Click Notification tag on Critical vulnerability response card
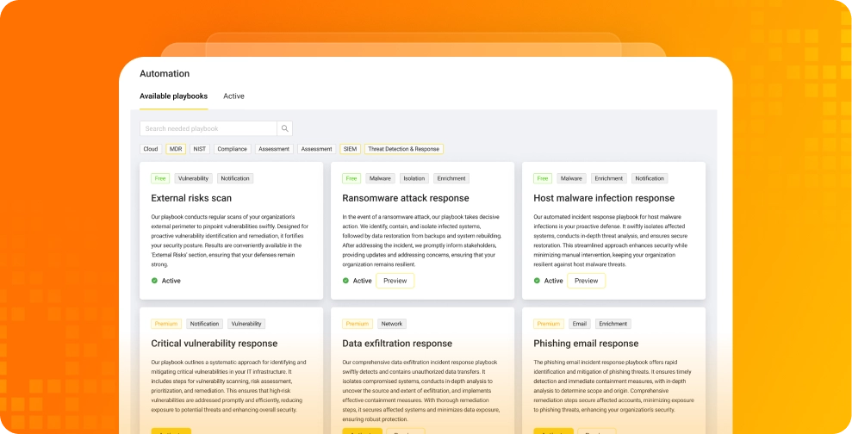Screen dimensions: 852x434 204,324
